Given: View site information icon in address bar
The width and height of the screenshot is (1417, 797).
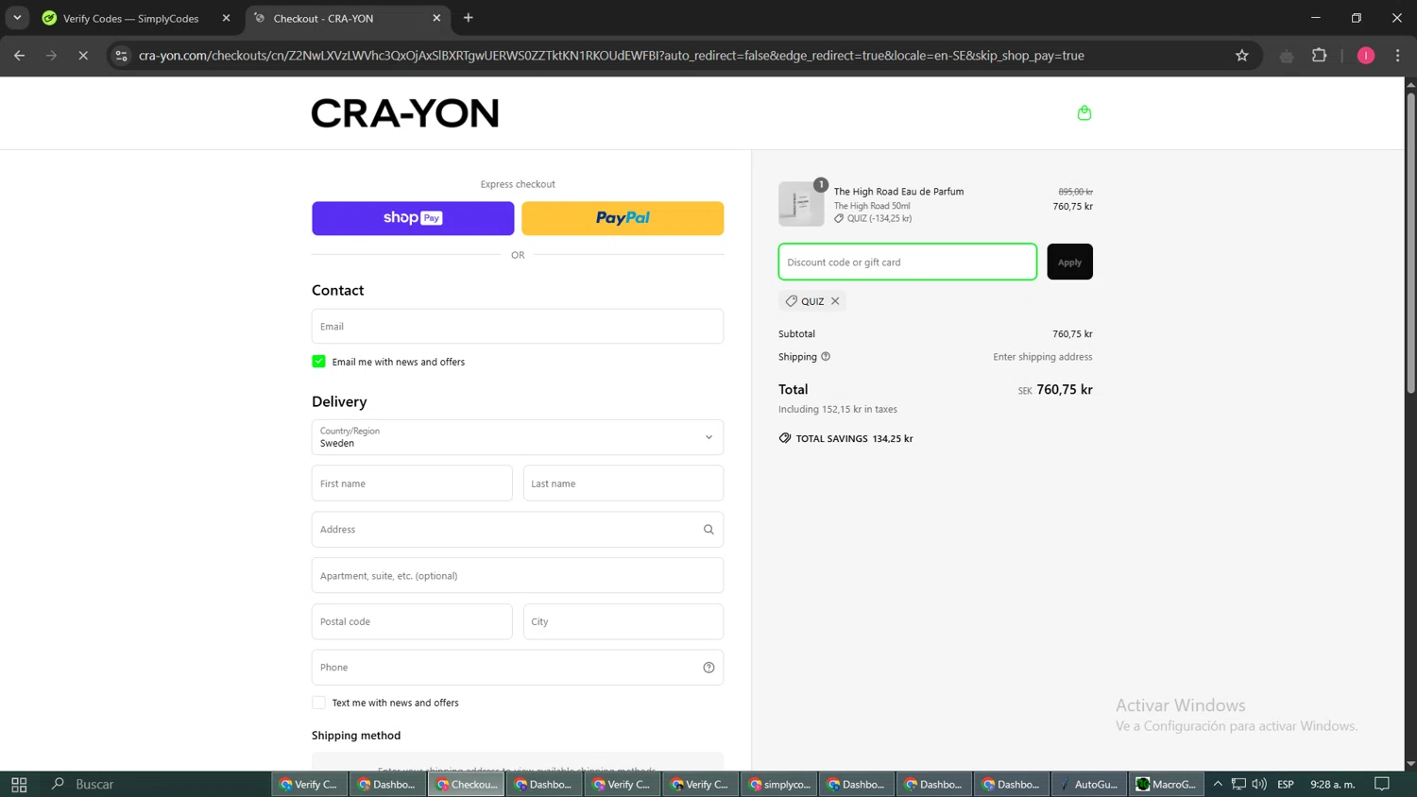Looking at the screenshot, I should [x=121, y=56].
